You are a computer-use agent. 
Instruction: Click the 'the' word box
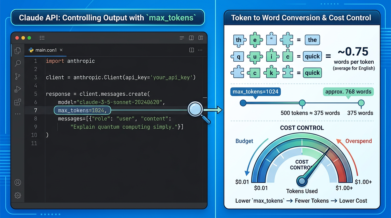coord(312,40)
